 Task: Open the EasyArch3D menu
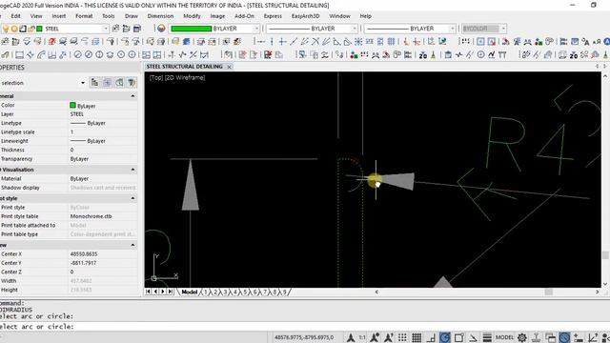pyautogui.click(x=305, y=16)
